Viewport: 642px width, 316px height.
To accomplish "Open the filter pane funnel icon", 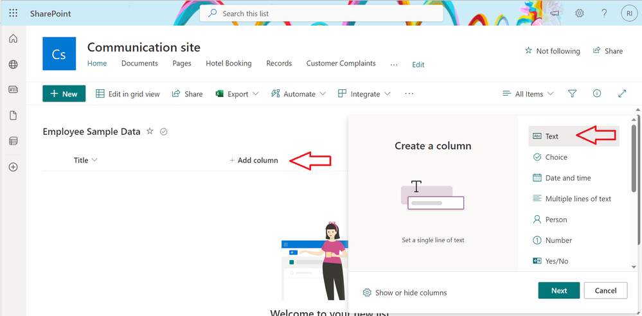I will click(573, 94).
